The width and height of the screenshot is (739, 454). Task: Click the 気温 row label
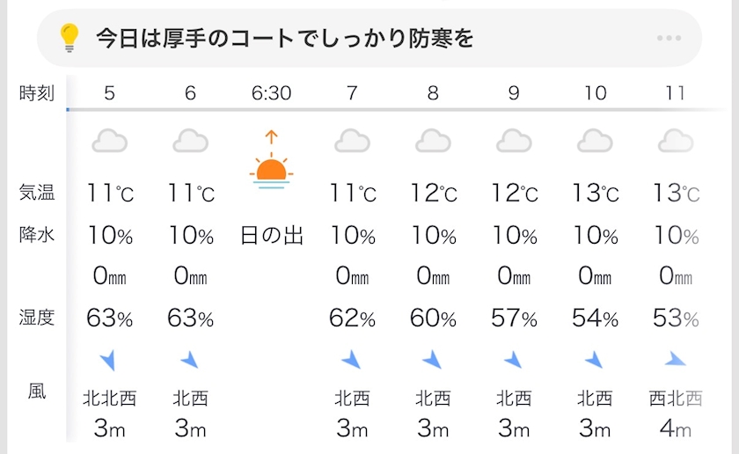[37, 193]
